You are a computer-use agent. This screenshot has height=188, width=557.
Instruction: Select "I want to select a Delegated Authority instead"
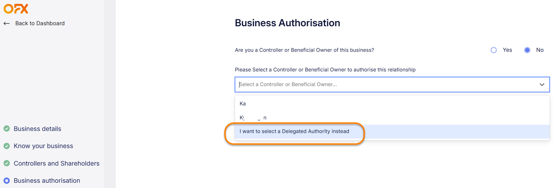tap(294, 131)
